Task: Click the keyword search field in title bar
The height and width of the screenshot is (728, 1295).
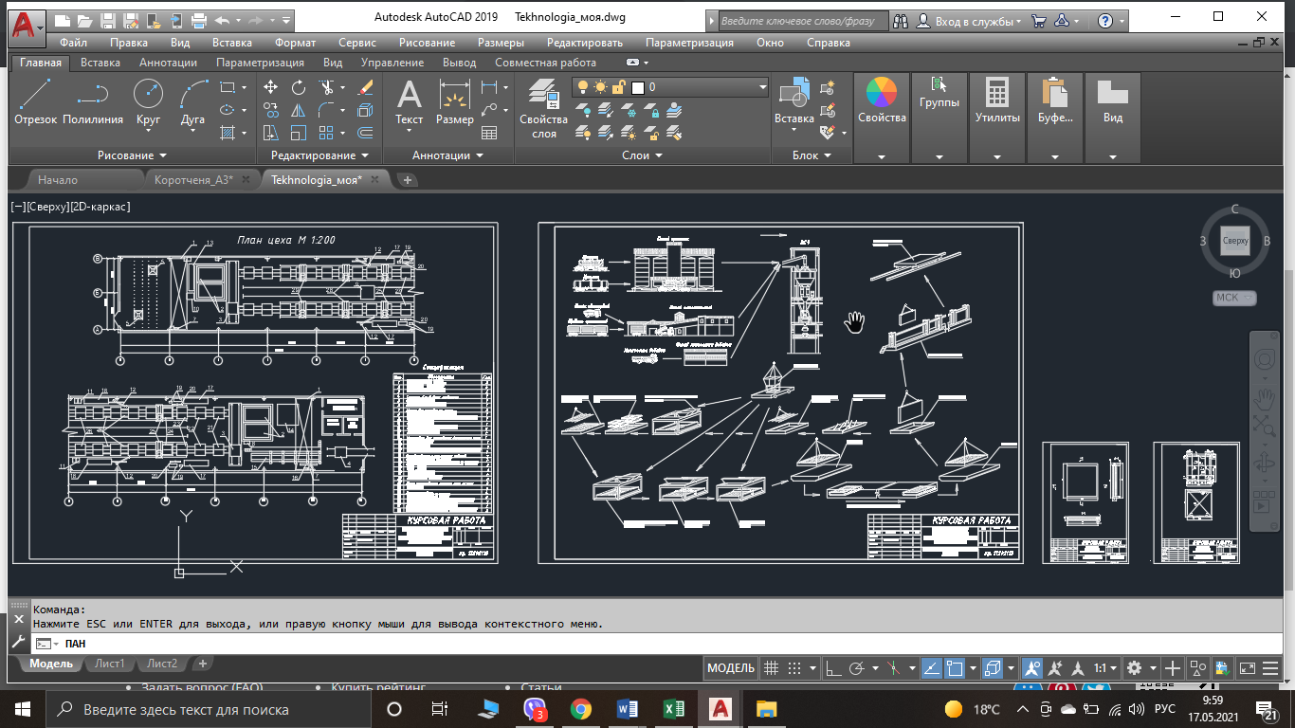Action: tap(803, 21)
